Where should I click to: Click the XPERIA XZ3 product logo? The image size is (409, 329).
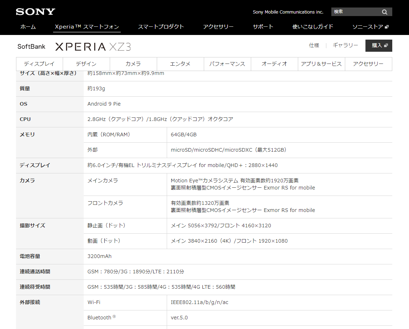(x=93, y=47)
